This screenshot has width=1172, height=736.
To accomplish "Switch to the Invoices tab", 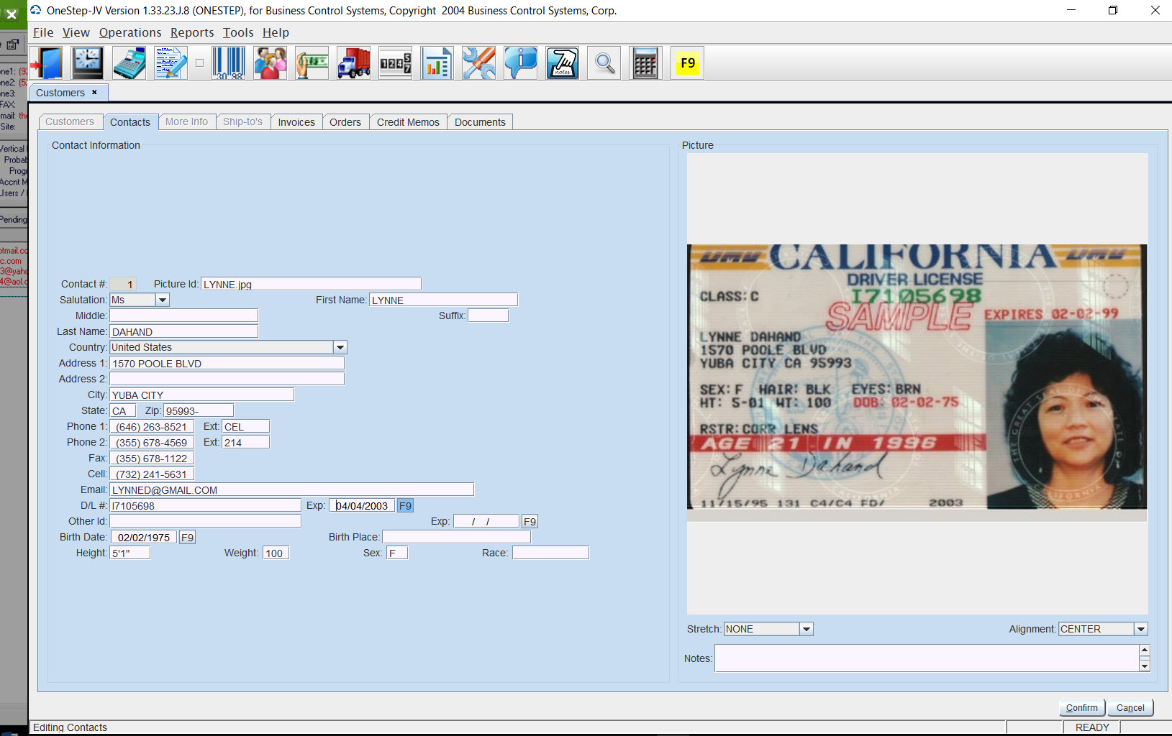I will point(296,122).
